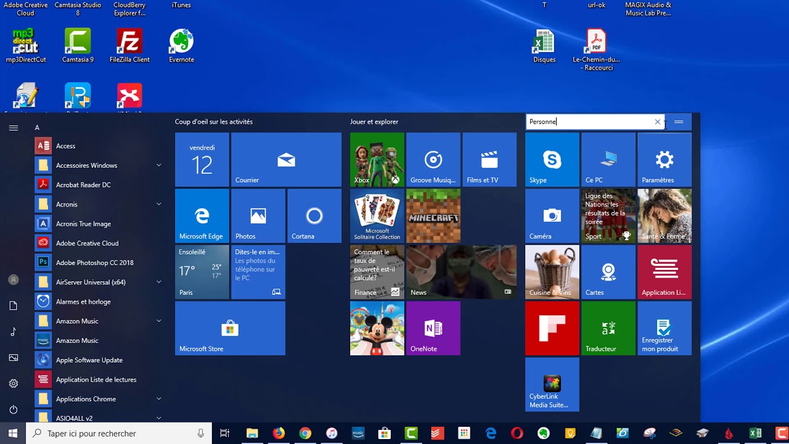789x444 pixels.
Task: Open the Disney Mickey Mouse game tile
Action: [x=377, y=328]
